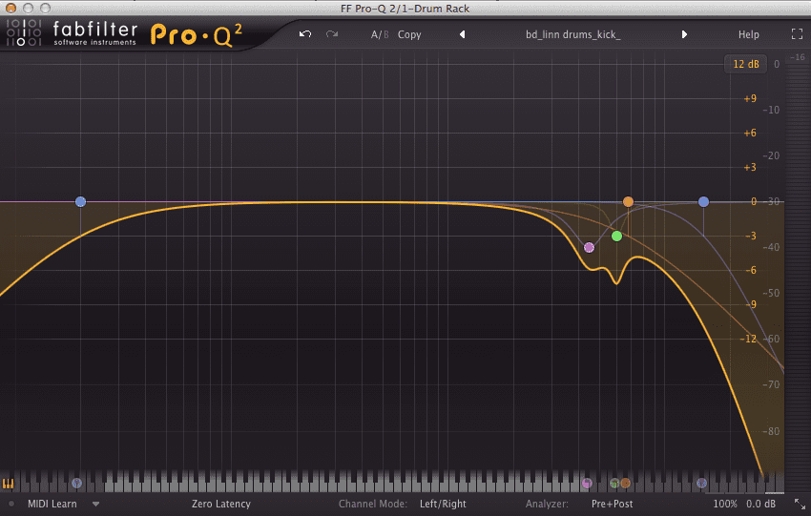Viewport: 811px width, 516px height.
Task: Toggle the piano display keyboard icon
Action: (x=8, y=484)
